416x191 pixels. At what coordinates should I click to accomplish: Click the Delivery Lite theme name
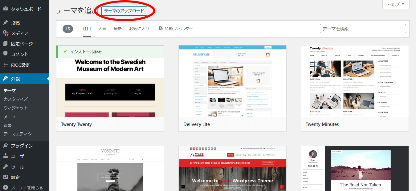[x=197, y=124]
